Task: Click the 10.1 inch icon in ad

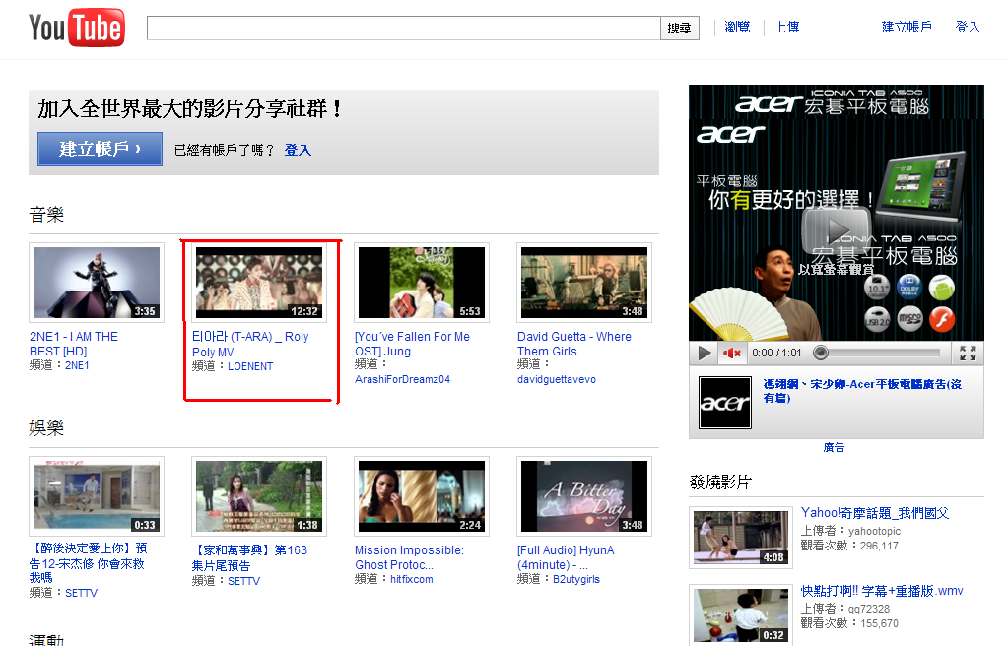Action: coord(877,288)
